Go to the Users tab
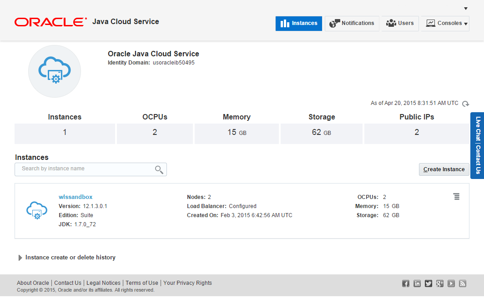Image resolution: width=484 pixels, height=298 pixels. (400, 23)
